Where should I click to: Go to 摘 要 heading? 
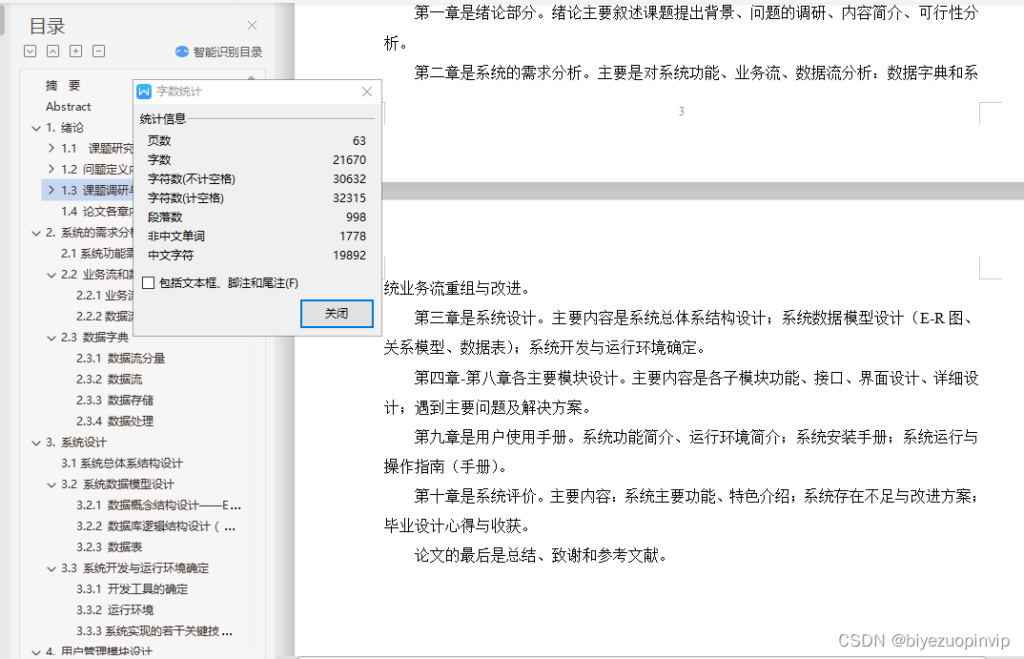(x=63, y=86)
